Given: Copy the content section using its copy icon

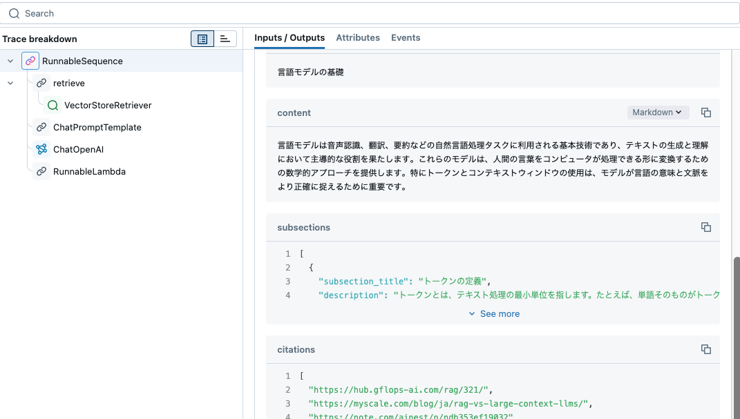Looking at the screenshot, I should coord(705,113).
